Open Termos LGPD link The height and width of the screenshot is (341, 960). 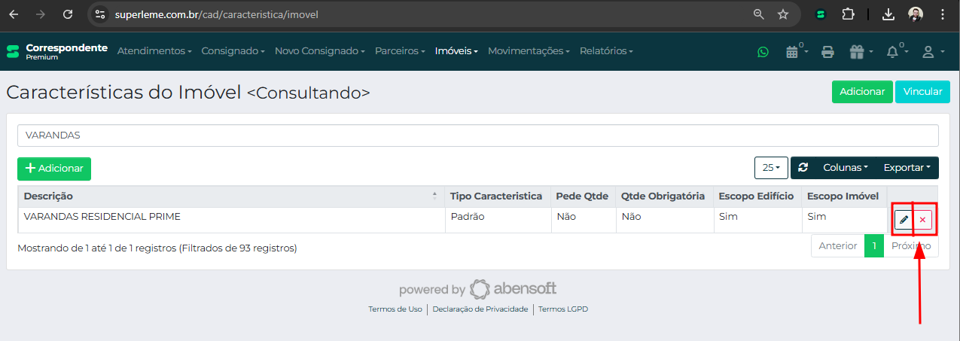pos(563,309)
